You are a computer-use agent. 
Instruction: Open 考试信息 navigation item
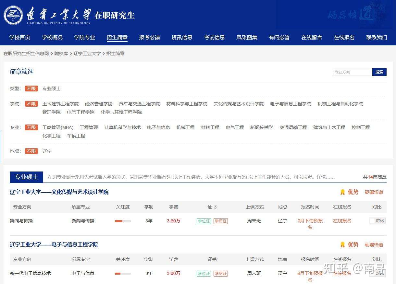pos(215,37)
